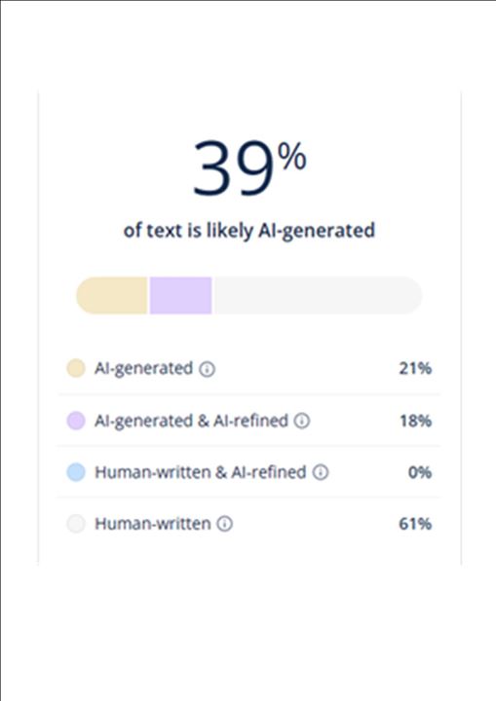This screenshot has width=496, height=701.
Task: Click the gray human-written bar segment
Action: (x=318, y=295)
